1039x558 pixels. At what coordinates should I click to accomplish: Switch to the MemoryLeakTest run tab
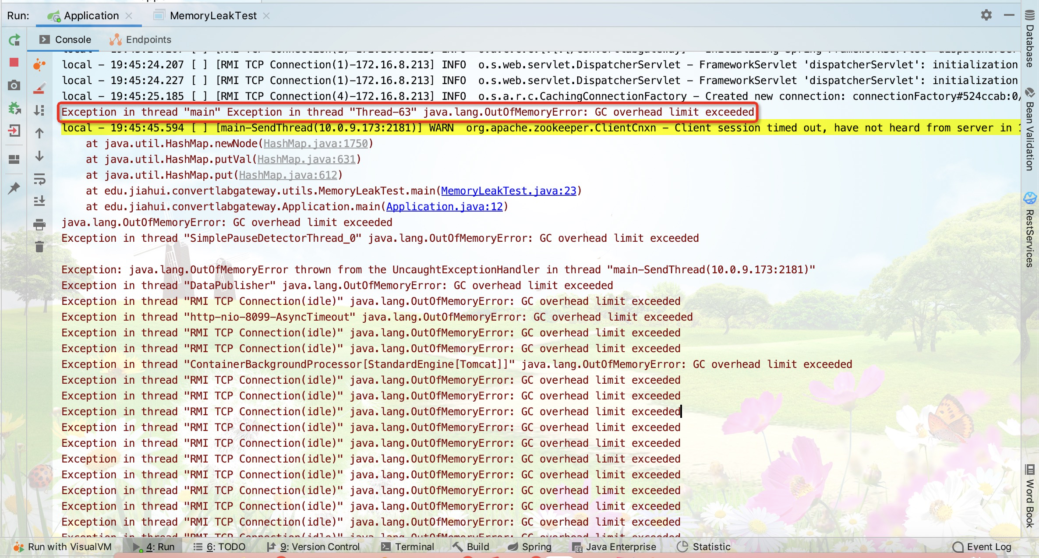[x=213, y=16]
